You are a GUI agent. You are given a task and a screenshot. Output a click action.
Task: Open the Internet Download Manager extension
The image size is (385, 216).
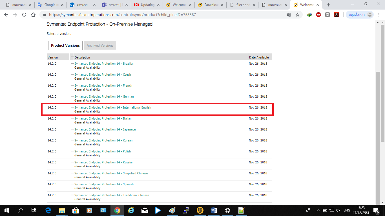click(309, 15)
